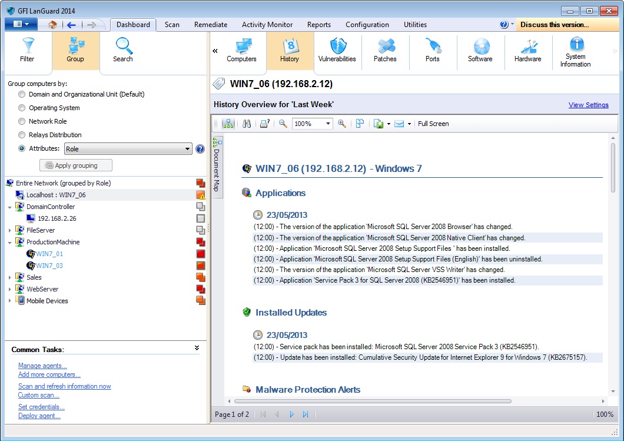Go back with the blue arrow
Image resolution: width=624 pixels, height=441 pixels.
[71, 25]
